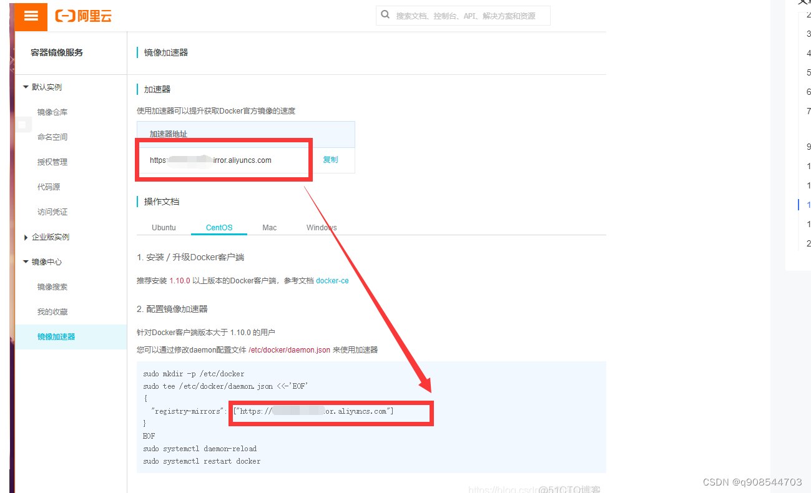Screen dimensions: 811x493
Task: Switch to the Mac tab
Action: click(270, 228)
